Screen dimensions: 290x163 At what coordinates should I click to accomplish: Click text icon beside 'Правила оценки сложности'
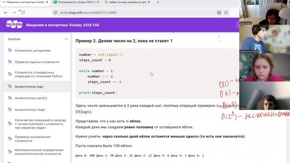pyautogui.click(x=10, y=62)
